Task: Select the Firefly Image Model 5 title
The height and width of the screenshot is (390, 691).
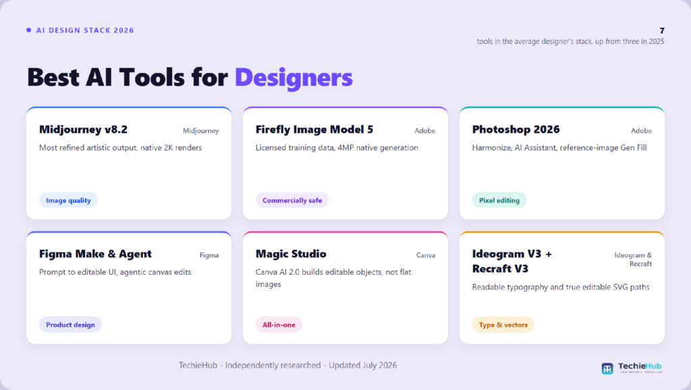Action: pos(314,130)
